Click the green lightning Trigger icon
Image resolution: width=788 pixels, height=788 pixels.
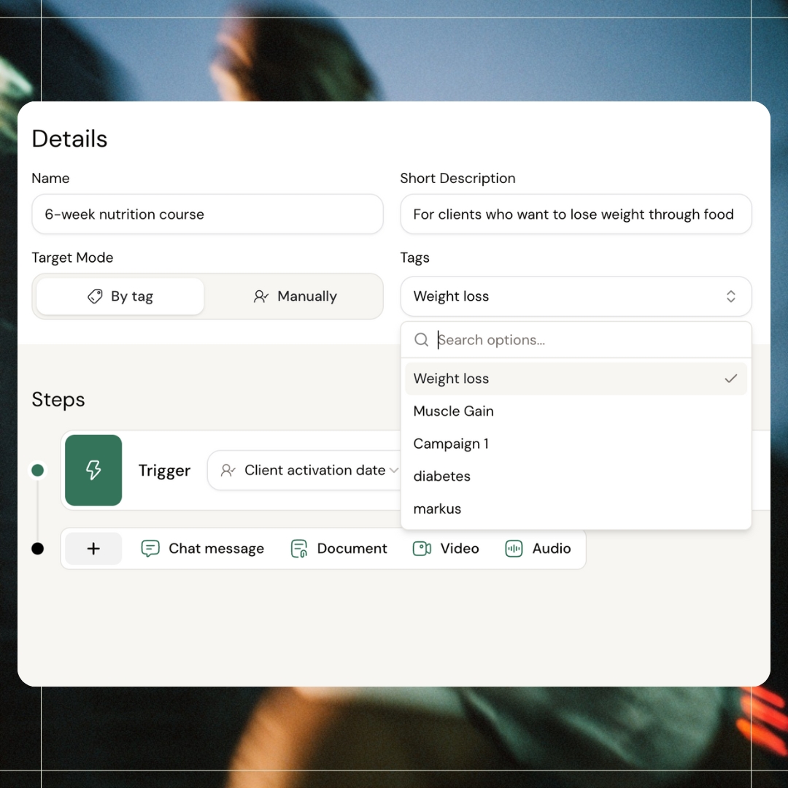93,471
